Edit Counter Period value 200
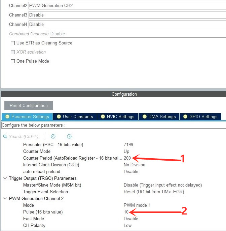This screenshot has width=226, height=231. point(127,158)
